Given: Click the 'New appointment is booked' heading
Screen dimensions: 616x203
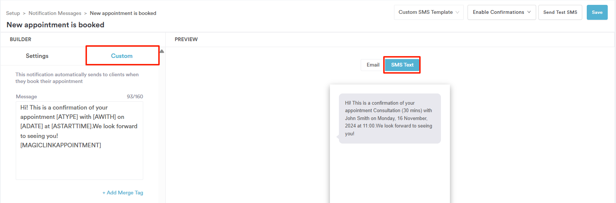Looking at the screenshot, I should tap(55, 25).
